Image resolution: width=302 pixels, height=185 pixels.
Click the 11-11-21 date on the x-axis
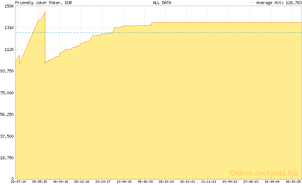208,182
